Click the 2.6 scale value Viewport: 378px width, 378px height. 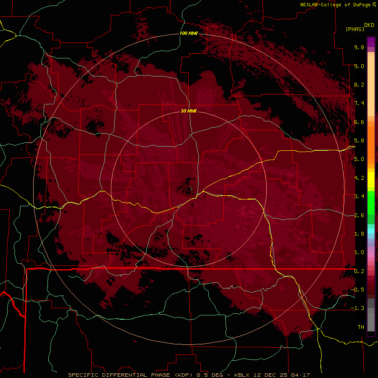(359, 215)
